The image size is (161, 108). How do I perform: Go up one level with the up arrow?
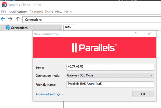click(x=18, y=19)
